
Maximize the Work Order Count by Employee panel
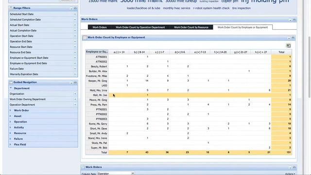click(x=293, y=38)
